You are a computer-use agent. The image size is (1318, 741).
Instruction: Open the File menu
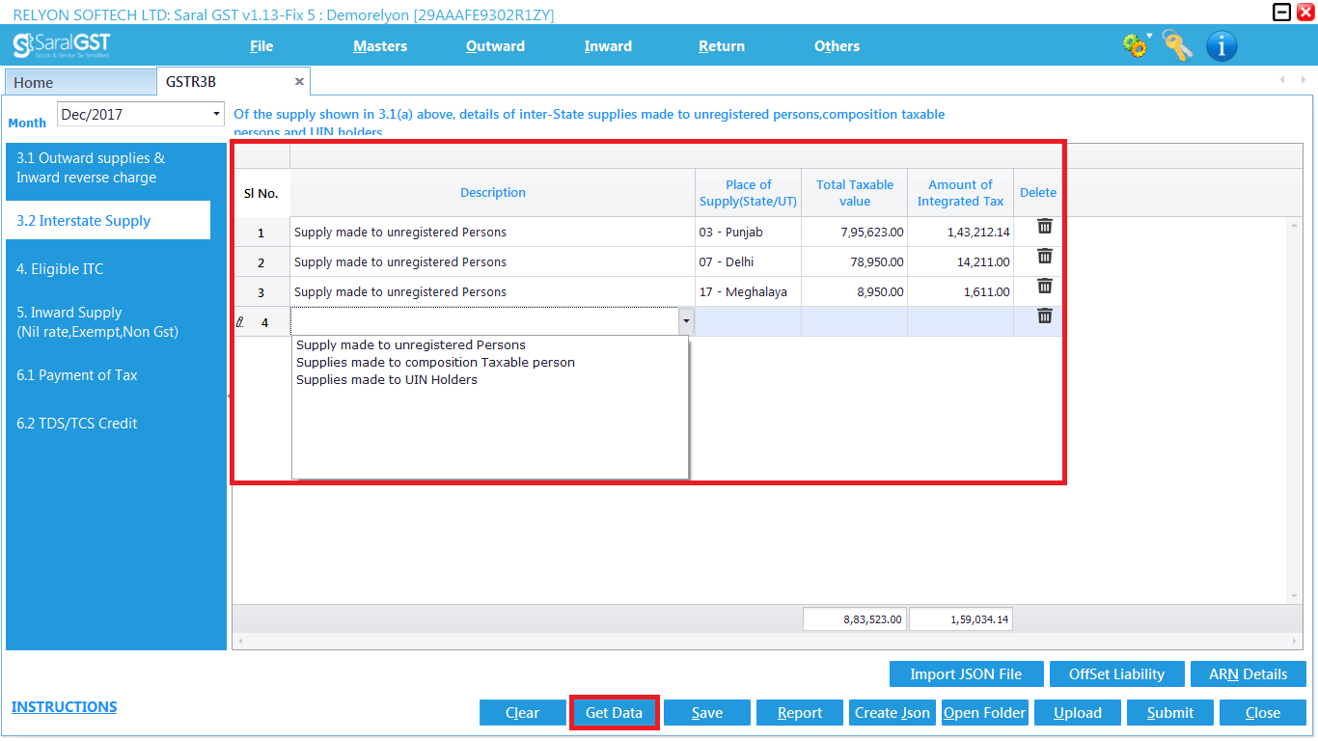pos(261,45)
